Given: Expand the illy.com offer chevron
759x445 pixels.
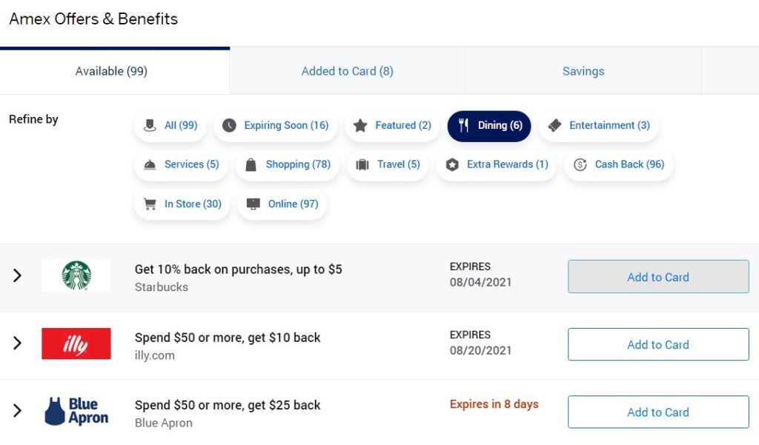Looking at the screenshot, I should click(18, 344).
